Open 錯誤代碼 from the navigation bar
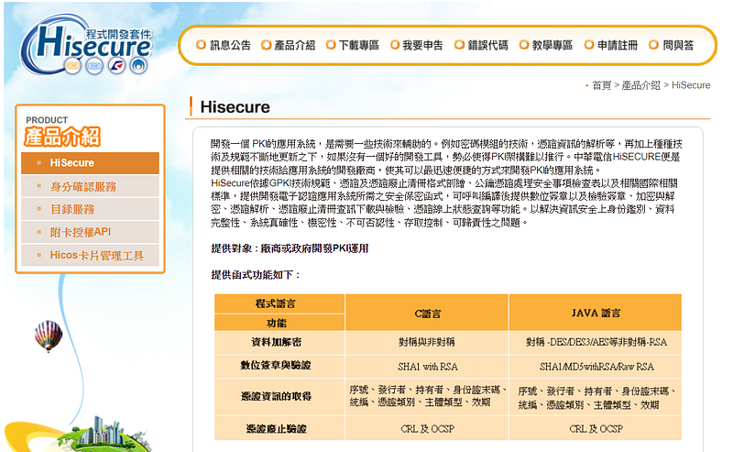Screen dimensions: 733x452 point(482,45)
